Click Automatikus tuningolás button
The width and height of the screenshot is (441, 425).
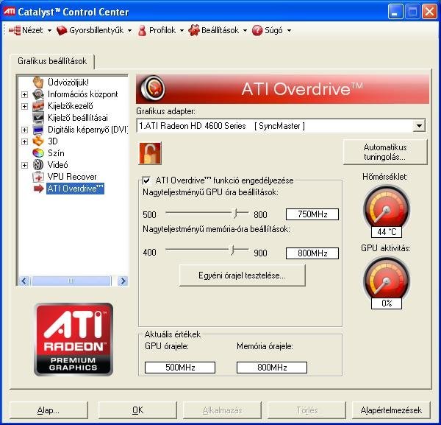[385, 152]
